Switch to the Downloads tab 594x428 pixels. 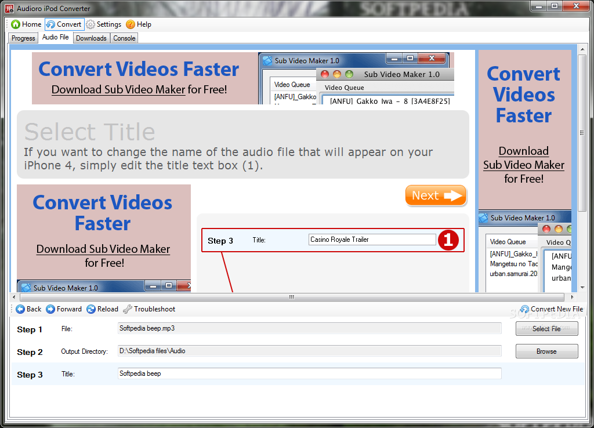click(x=91, y=38)
